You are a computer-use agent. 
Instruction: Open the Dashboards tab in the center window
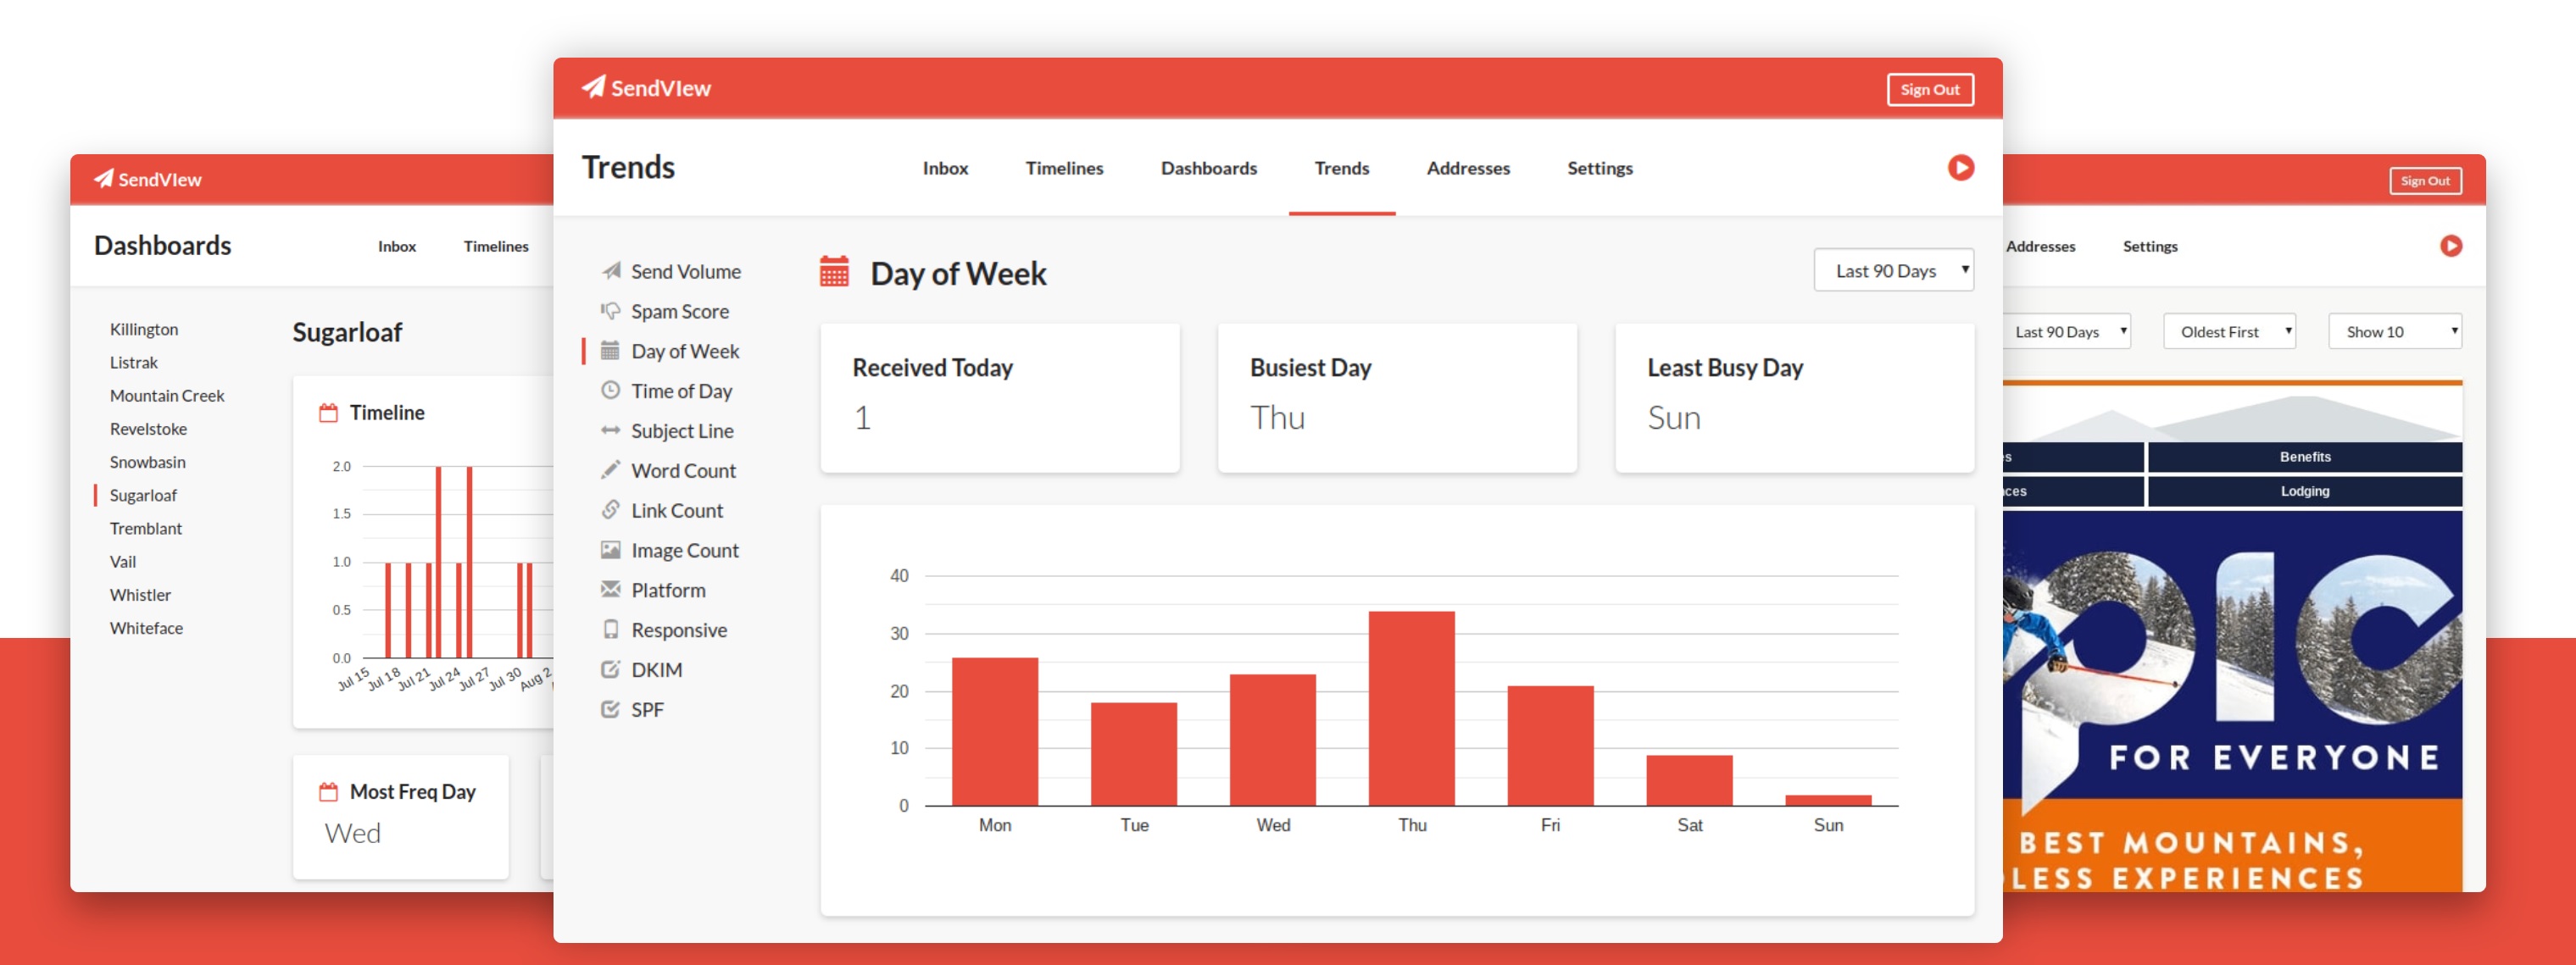click(1208, 168)
